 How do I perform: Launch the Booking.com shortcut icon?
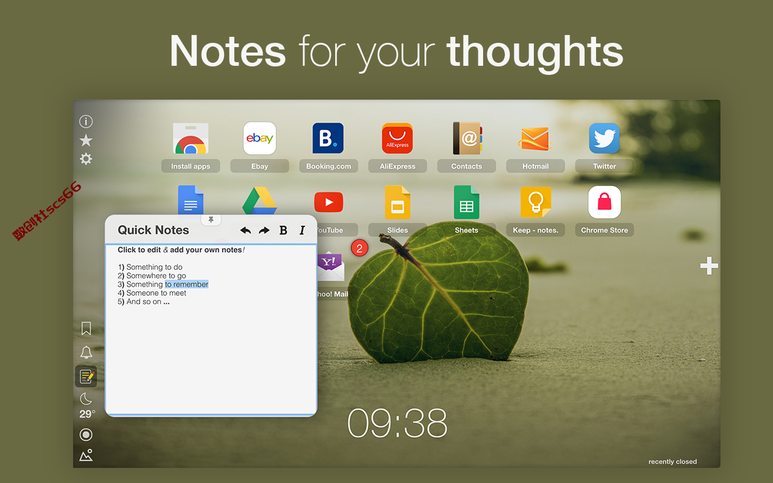[x=328, y=138]
